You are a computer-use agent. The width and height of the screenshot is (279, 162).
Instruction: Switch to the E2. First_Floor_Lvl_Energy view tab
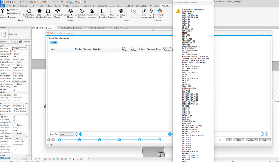71,28
